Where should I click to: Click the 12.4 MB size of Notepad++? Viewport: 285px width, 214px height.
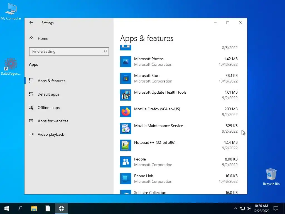tap(231, 142)
